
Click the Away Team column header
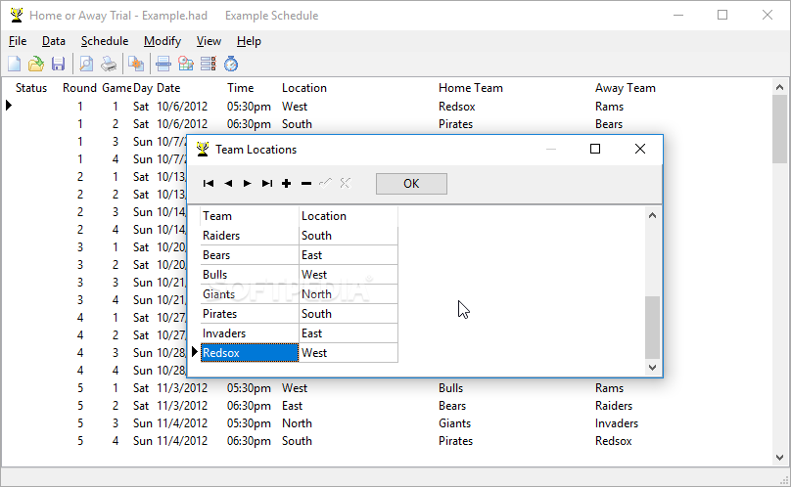(625, 88)
